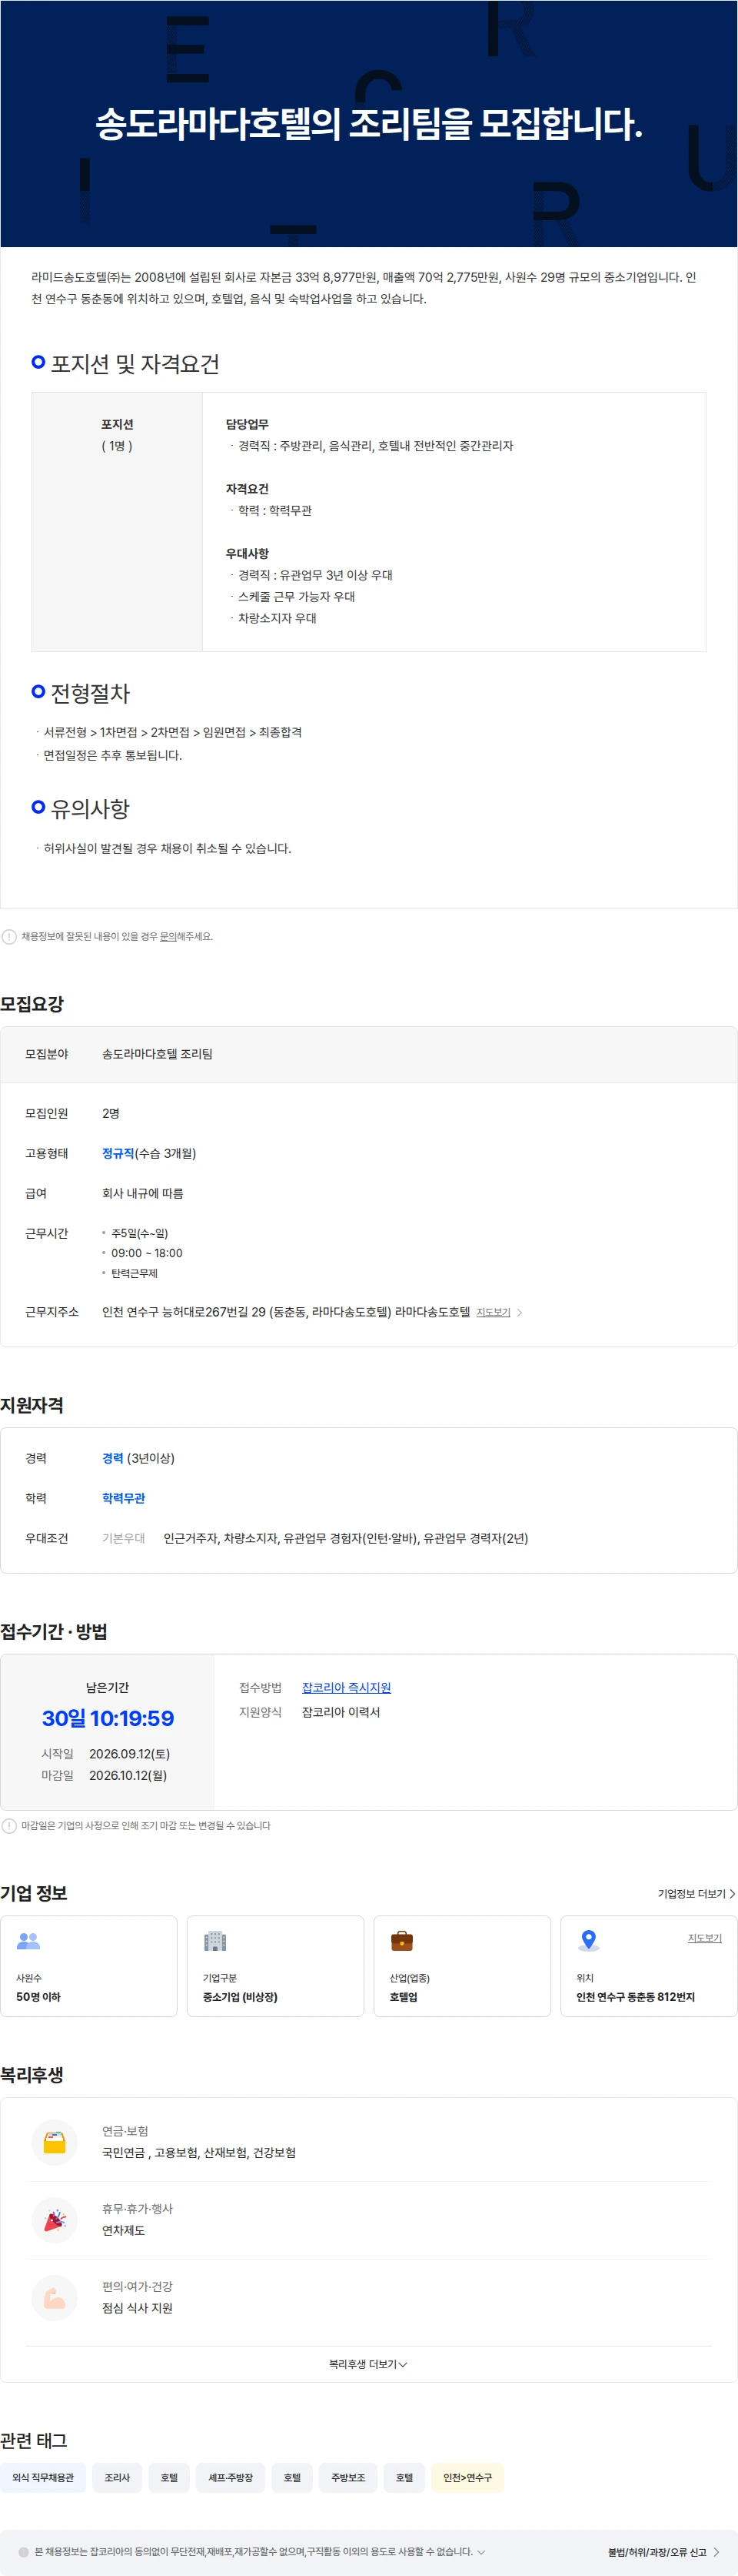Click the 산업(업종) briefcase icon
The width and height of the screenshot is (738, 2576).
coord(401,1941)
